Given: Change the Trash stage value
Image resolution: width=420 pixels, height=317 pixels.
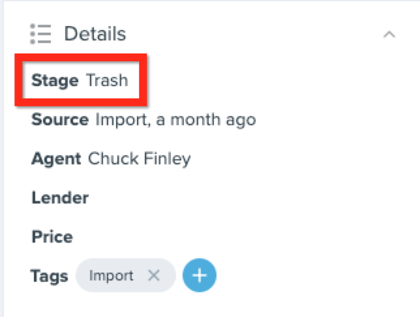Looking at the screenshot, I should (107, 80).
